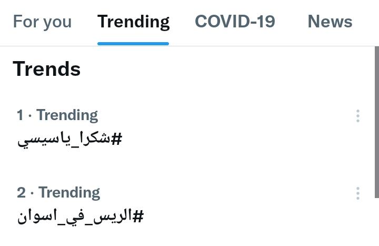Open hashtag #شكرا_ياسيسي trend

tap(69, 140)
